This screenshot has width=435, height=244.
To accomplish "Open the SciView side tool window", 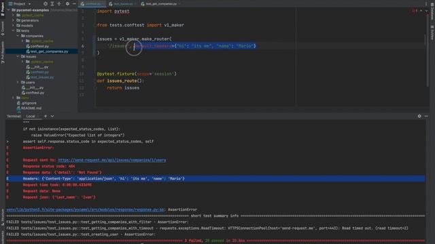I will 432,33.
